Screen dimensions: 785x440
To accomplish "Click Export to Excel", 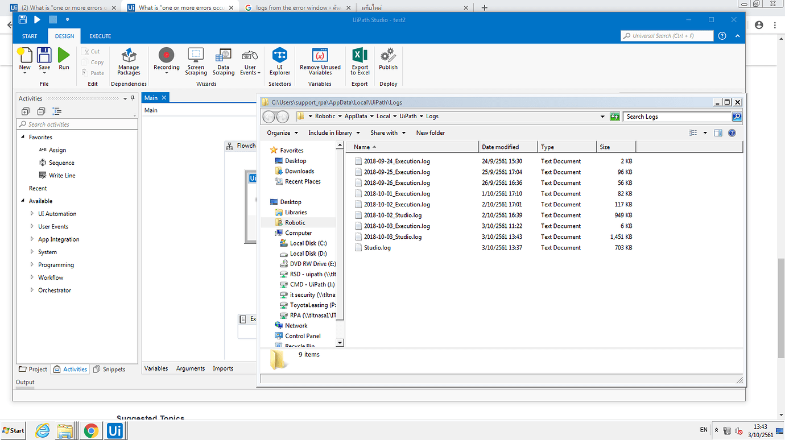I will (x=360, y=61).
